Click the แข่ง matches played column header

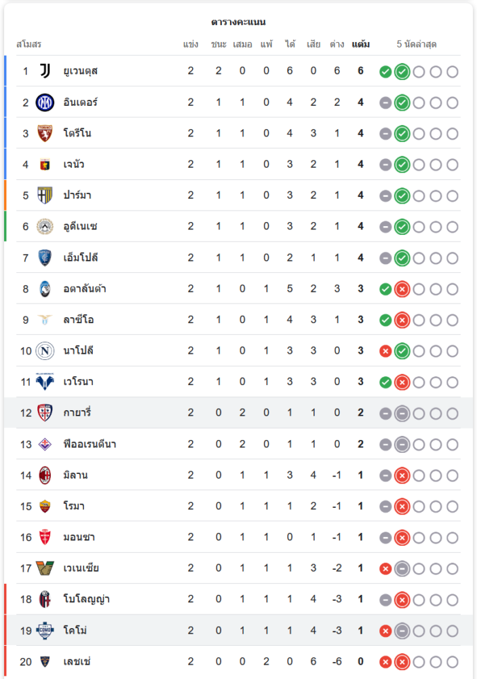click(191, 45)
